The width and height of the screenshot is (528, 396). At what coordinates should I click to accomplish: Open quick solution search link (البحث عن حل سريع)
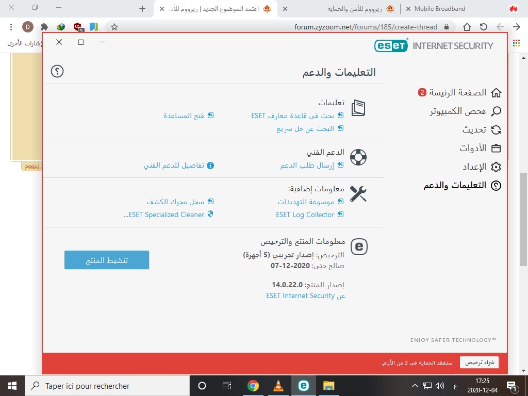point(310,128)
